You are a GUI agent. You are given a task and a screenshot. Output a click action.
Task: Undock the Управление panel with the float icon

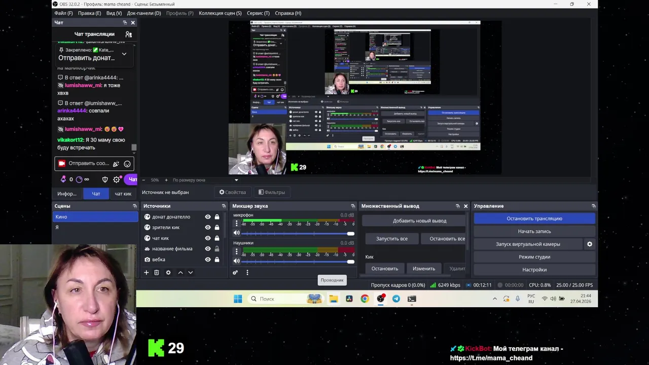point(593,206)
